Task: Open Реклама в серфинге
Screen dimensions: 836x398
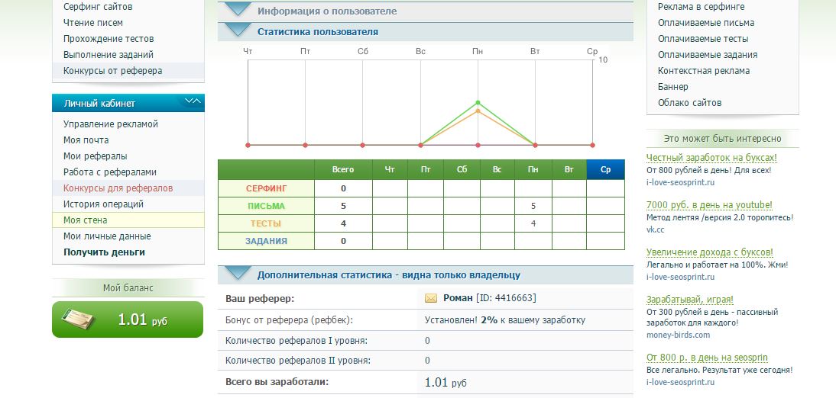Action: coord(701,7)
